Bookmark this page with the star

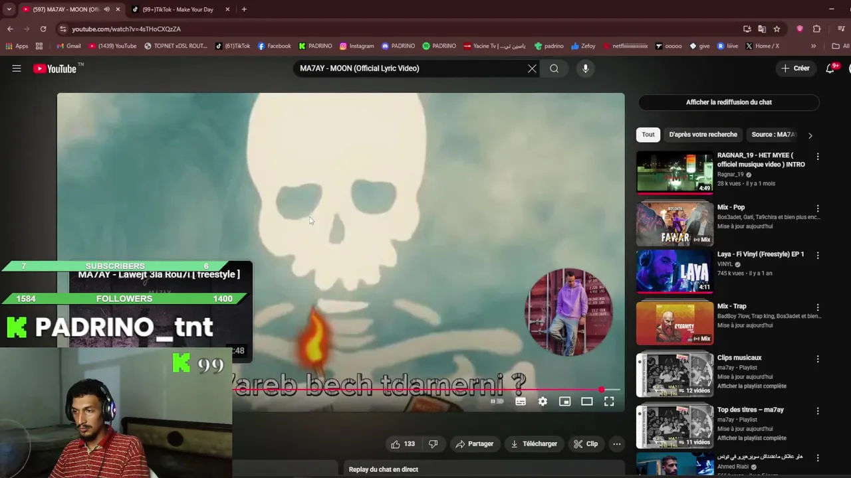777,29
